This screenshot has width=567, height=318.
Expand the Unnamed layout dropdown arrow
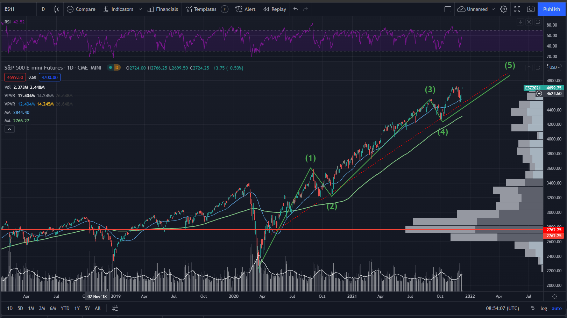493,9
